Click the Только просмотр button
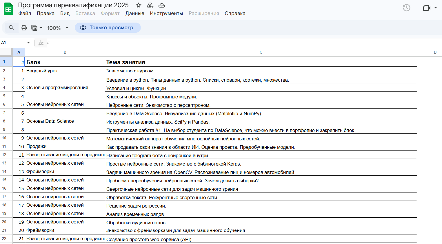442x244 pixels. (x=108, y=27)
